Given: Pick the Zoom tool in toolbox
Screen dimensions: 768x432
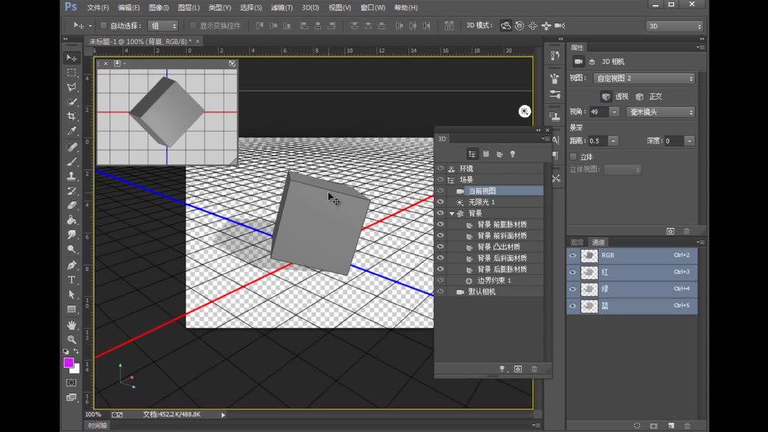Looking at the screenshot, I should coord(72,339).
